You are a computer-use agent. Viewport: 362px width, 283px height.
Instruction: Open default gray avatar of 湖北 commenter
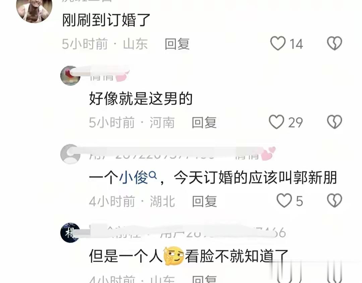pyautogui.click(x=70, y=154)
